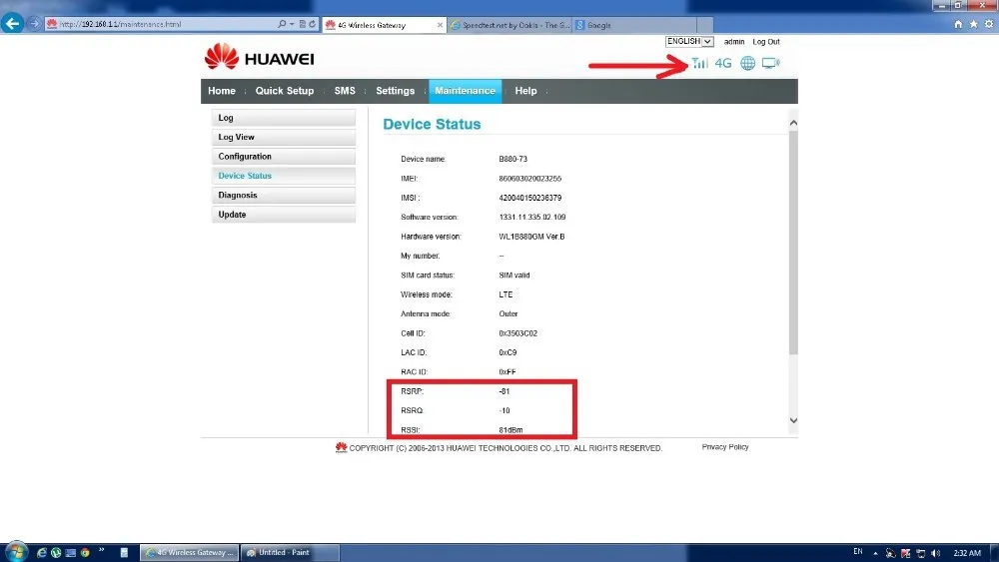Open address bar search dropdown arrow
The width and height of the screenshot is (999, 562).
(x=292, y=24)
